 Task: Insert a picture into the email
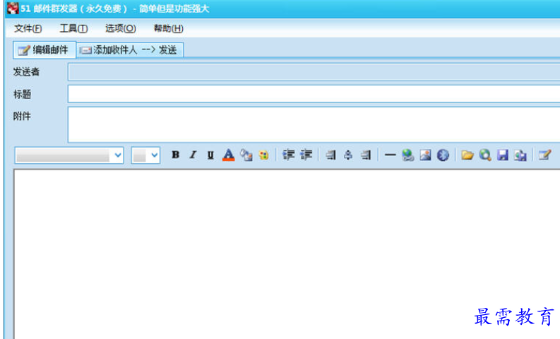(x=425, y=155)
